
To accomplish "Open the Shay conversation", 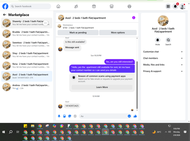I will tap(27, 55).
